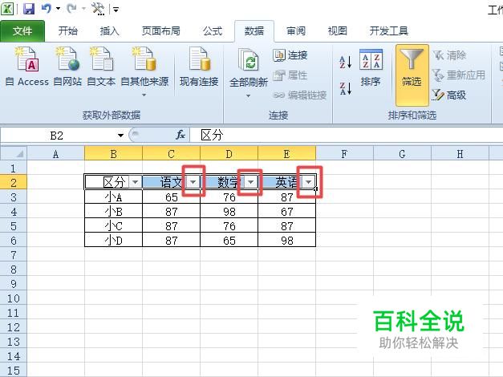Open the Name Box dropdown arrow
503x377 pixels.
point(120,136)
